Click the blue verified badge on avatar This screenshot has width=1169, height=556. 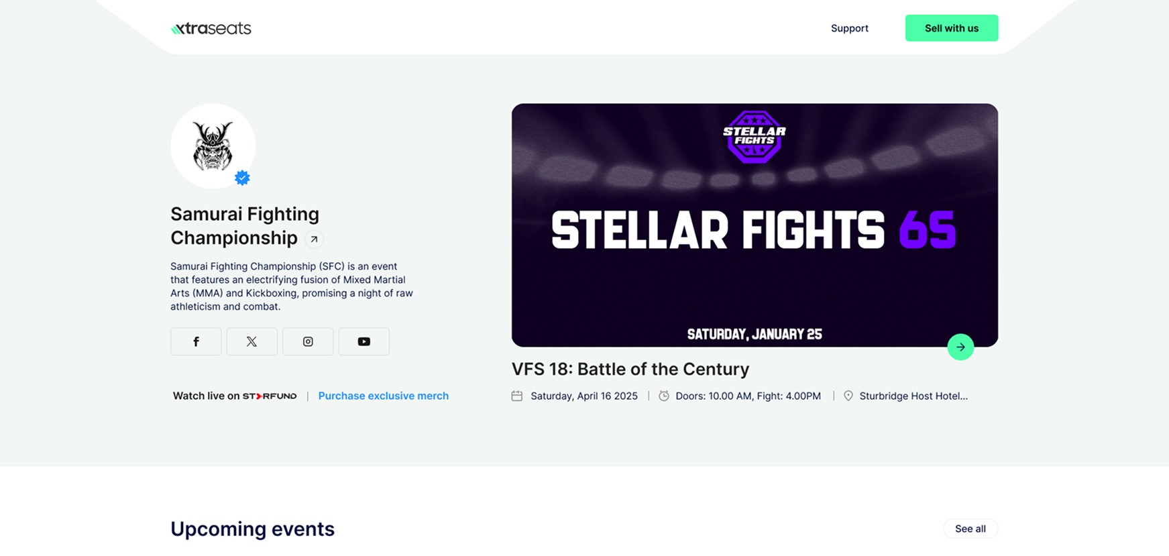242,178
